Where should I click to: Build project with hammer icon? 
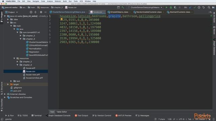(123, 7)
